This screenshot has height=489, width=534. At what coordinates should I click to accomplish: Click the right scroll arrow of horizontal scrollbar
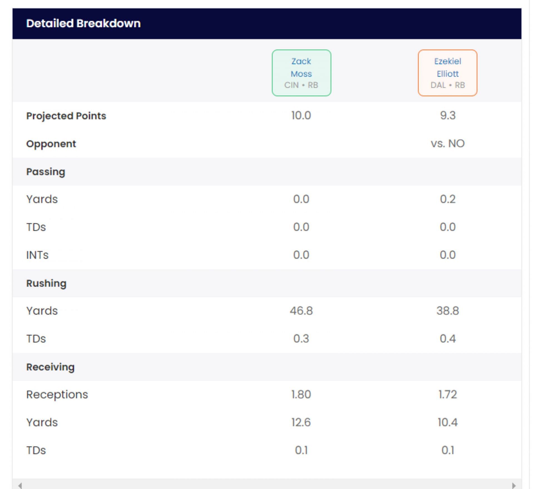click(514, 485)
